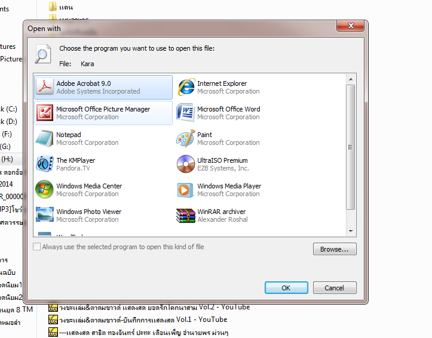Select the (H:) drive in Explorer sidebar
The width and height of the screenshot is (432, 338).
point(7,159)
